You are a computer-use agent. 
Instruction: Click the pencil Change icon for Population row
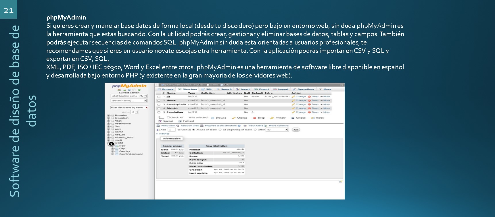pyautogui.click(x=293, y=112)
